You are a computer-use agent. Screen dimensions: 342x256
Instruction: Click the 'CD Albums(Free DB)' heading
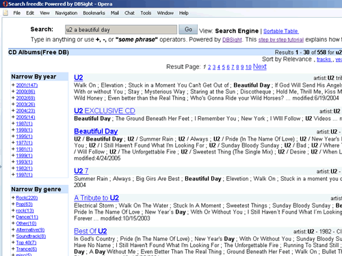(x=38, y=53)
